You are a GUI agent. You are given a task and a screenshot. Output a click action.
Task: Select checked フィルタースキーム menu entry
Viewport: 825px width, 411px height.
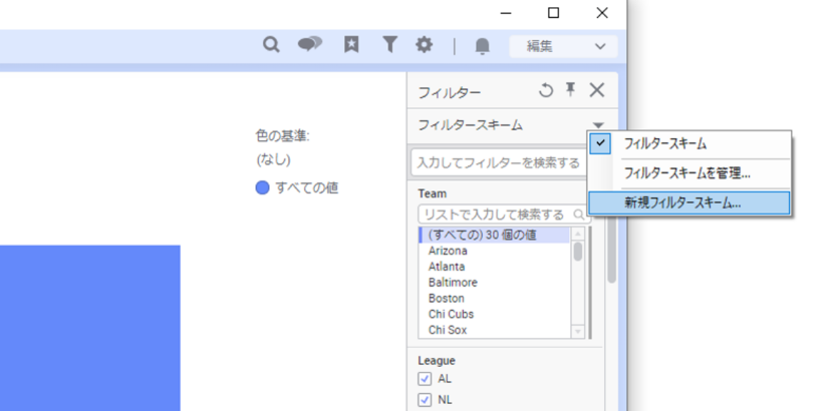point(689,144)
